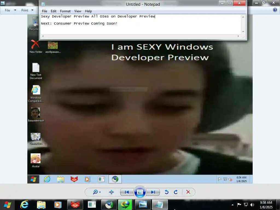Image resolution: width=280 pixels, height=210 pixels.
Task: Switch to Notepad taskbar button
Action: point(160,205)
